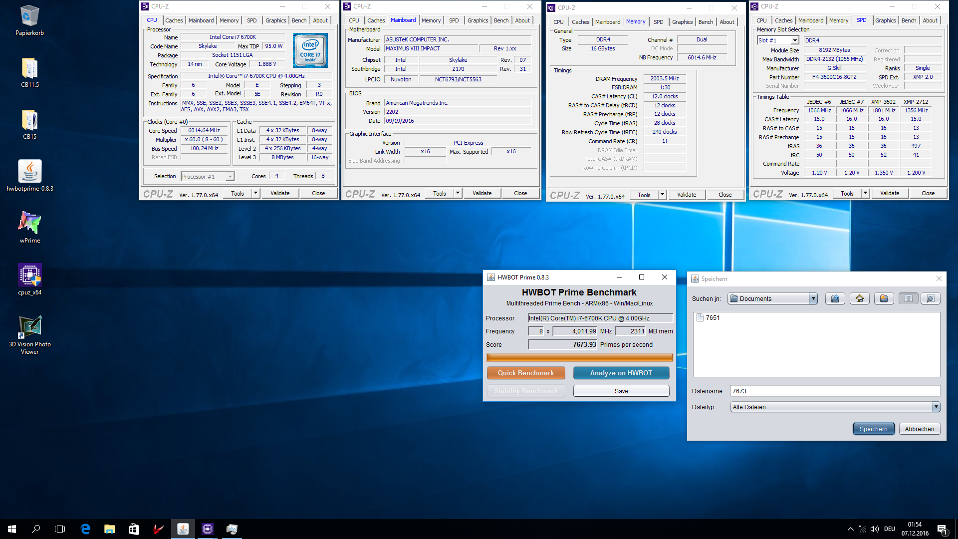Open the Papierkorb desktop icon

point(29,21)
